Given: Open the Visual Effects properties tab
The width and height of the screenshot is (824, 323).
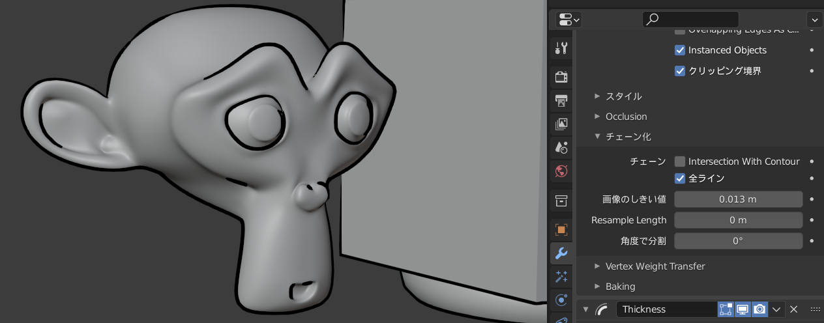Looking at the screenshot, I should [561, 276].
